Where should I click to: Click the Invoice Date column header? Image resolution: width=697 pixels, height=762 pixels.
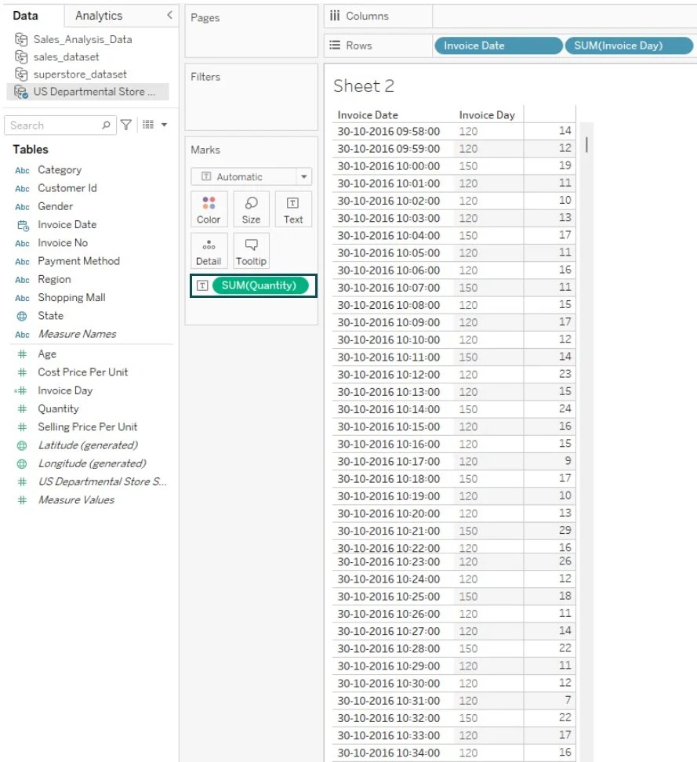368,115
